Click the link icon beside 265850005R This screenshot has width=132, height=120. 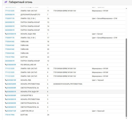tap(6, 103)
